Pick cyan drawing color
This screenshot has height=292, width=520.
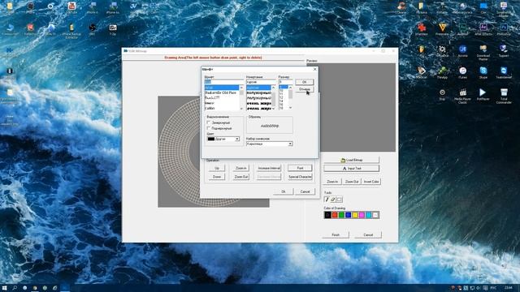click(x=368, y=215)
